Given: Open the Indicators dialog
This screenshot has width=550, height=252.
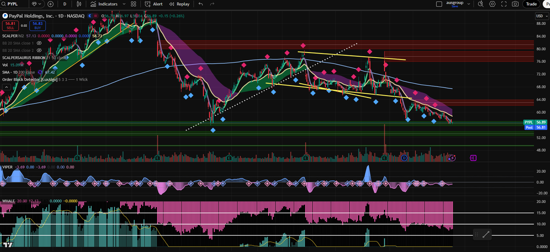Looking at the screenshot, I should point(104,4).
